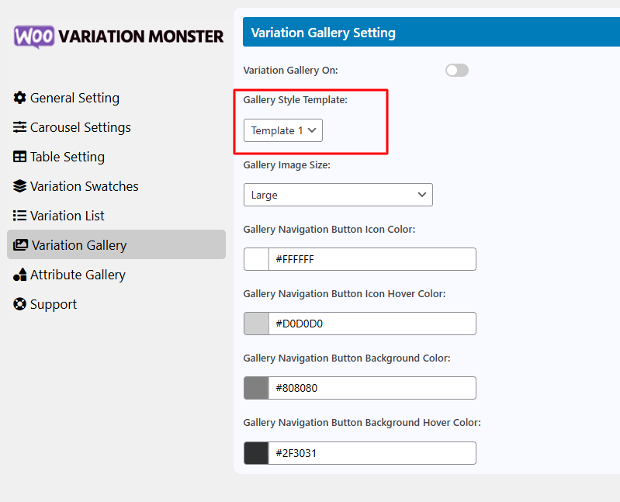Image resolution: width=620 pixels, height=502 pixels.
Task: Click the Variation Gallery images icon
Action: (x=20, y=245)
